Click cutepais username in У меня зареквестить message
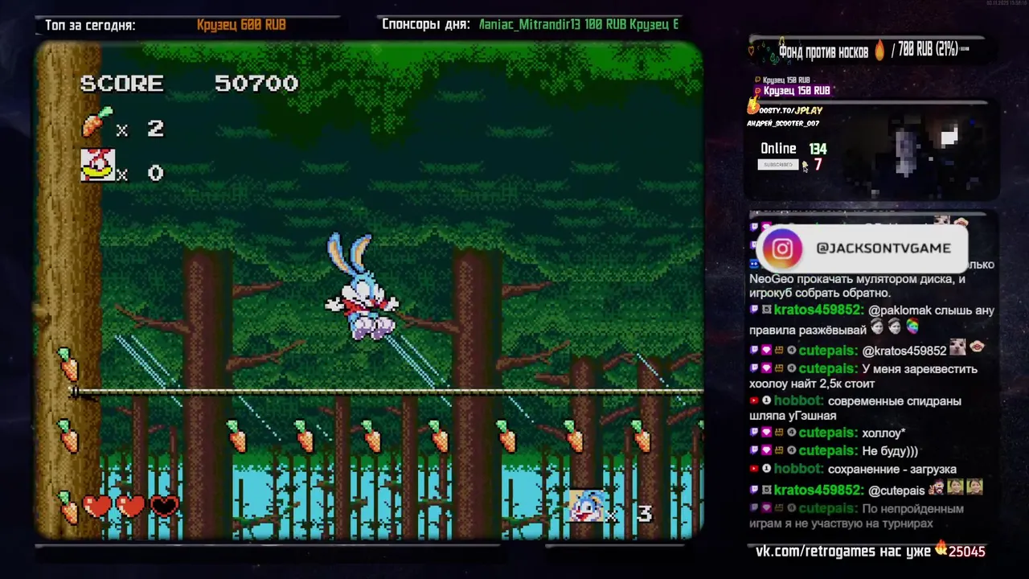 [828, 369]
